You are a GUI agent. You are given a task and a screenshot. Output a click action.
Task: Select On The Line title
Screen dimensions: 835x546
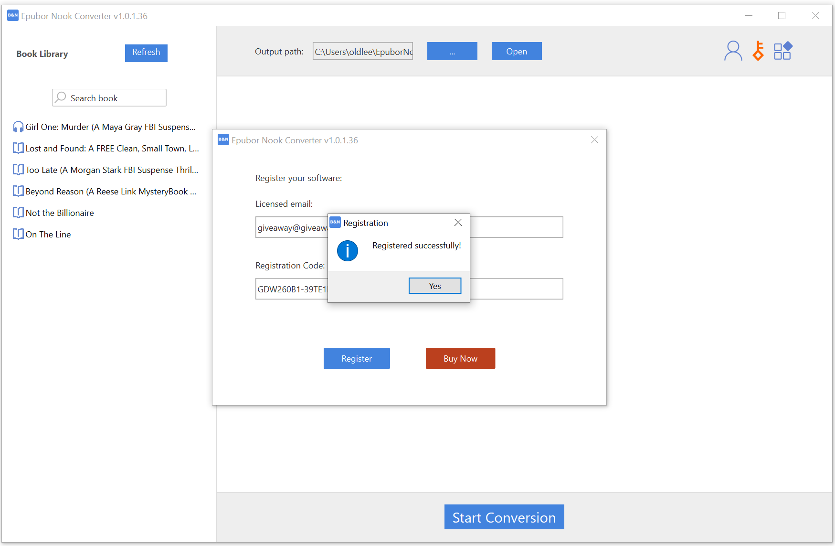(x=48, y=234)
